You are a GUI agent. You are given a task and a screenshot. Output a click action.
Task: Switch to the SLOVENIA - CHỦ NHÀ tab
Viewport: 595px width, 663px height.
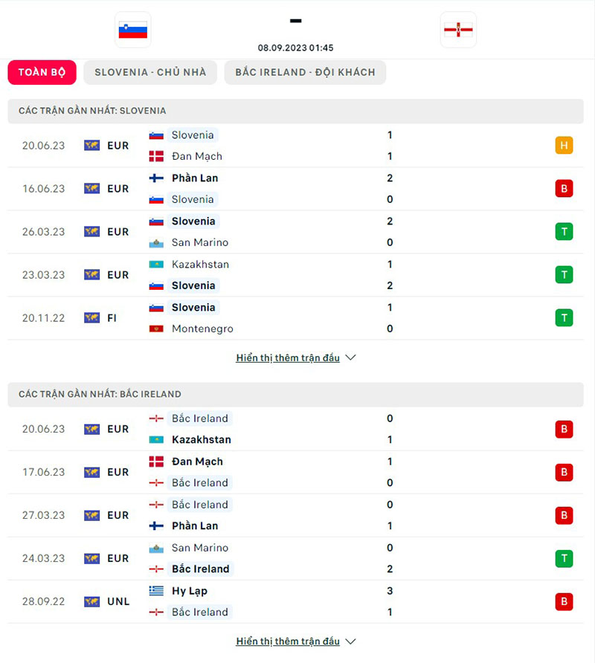point(149,72)
